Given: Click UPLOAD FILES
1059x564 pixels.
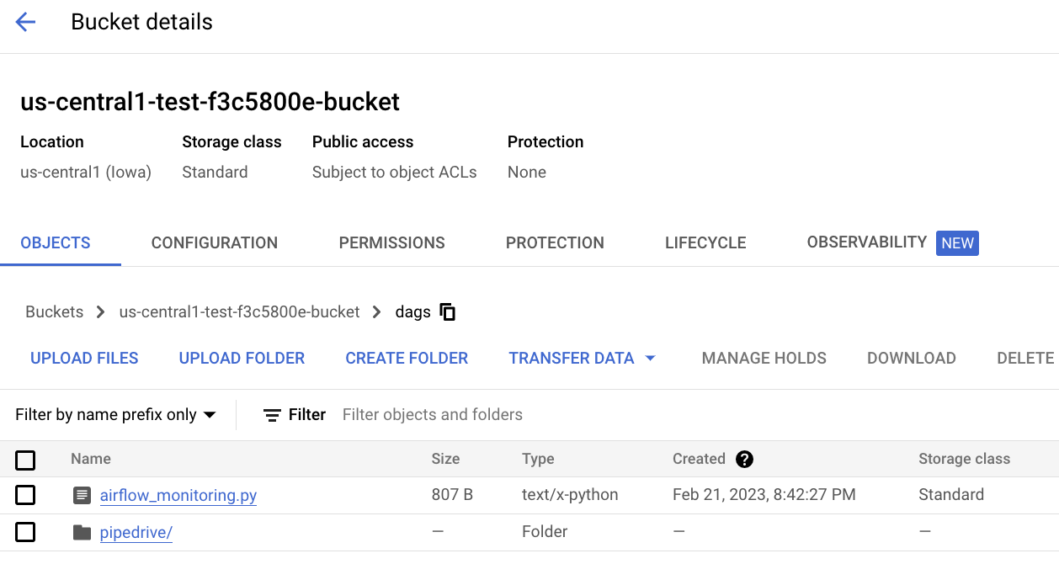Looking at the screenshot, I should 84,358.
